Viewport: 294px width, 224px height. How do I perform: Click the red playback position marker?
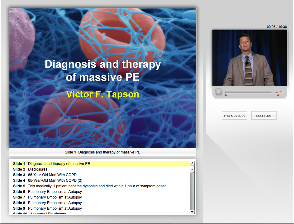pyautogui.click(x=226, y=95)
